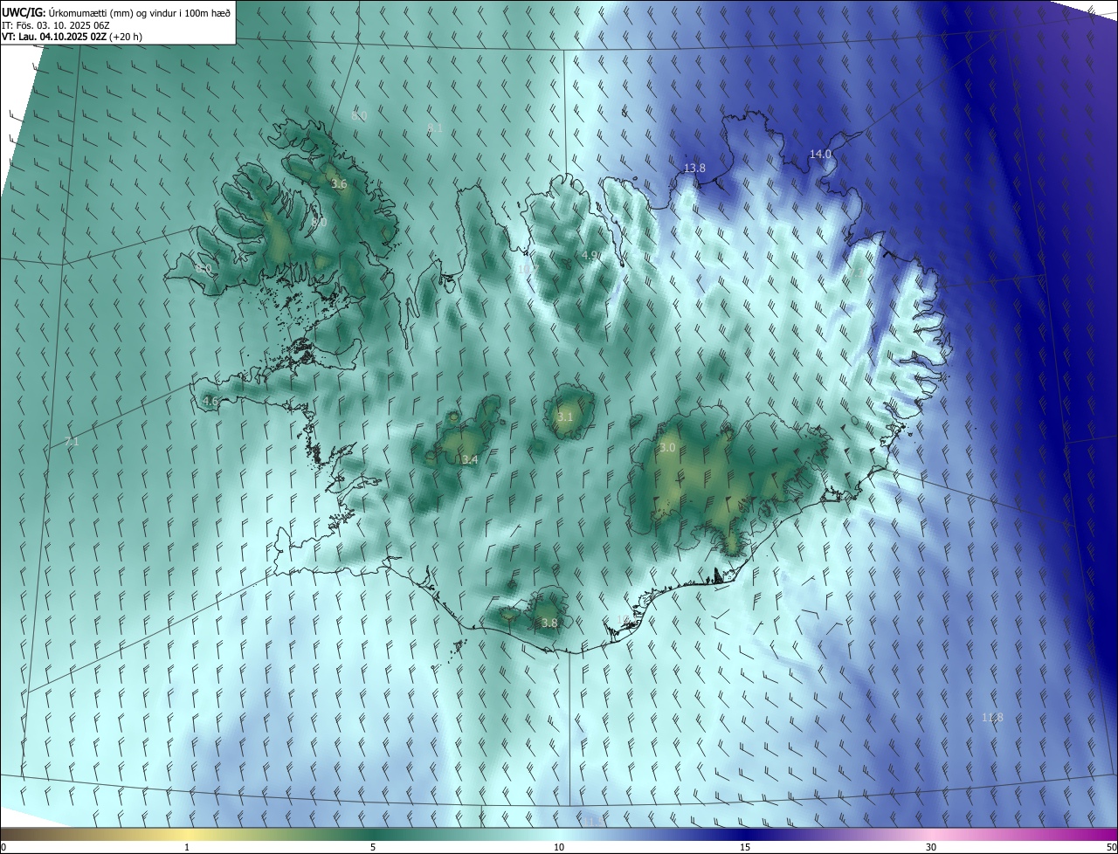Image resolution: width=1118 pixels, height=854 pixels.
Task: Click the 10 tick on the color scale
Action: coord(559,848)
